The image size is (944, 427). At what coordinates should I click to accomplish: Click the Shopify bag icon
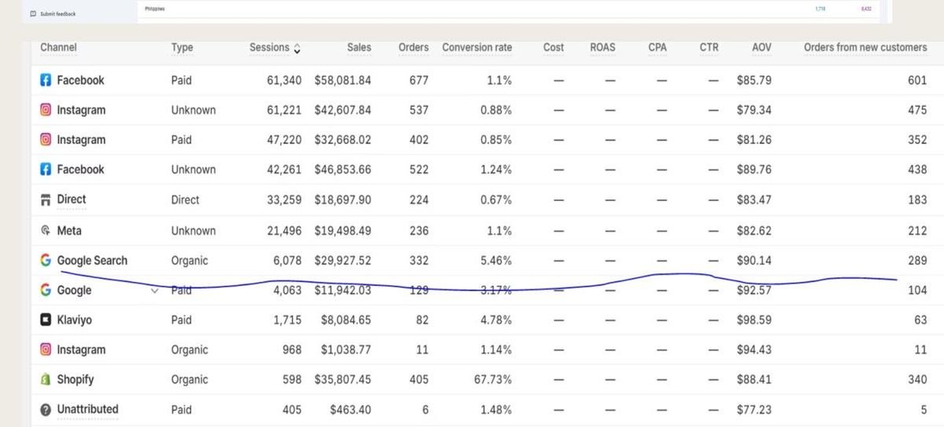coord(46,380)
